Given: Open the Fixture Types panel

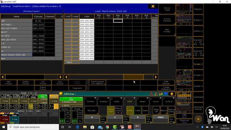Looking at the screenshot, I should [x=167, y=9].
